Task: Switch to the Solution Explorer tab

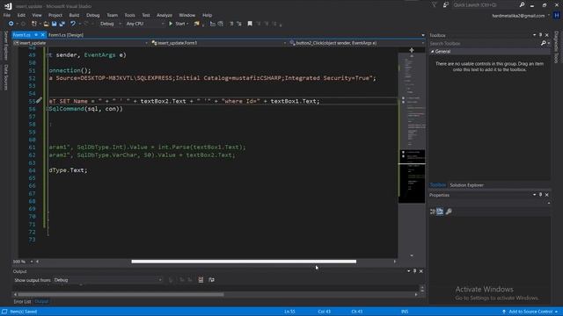Action: (466, 185)
